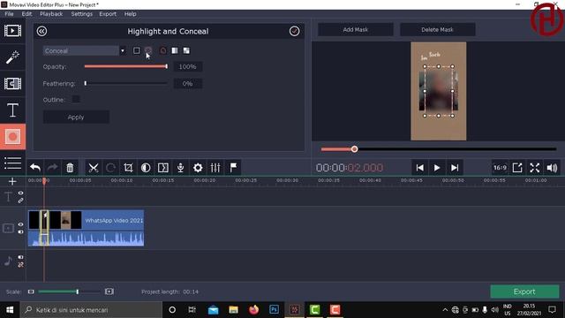Skip to next frame
The width and height of the screenshot is (565, 318).
click(455, 168)
